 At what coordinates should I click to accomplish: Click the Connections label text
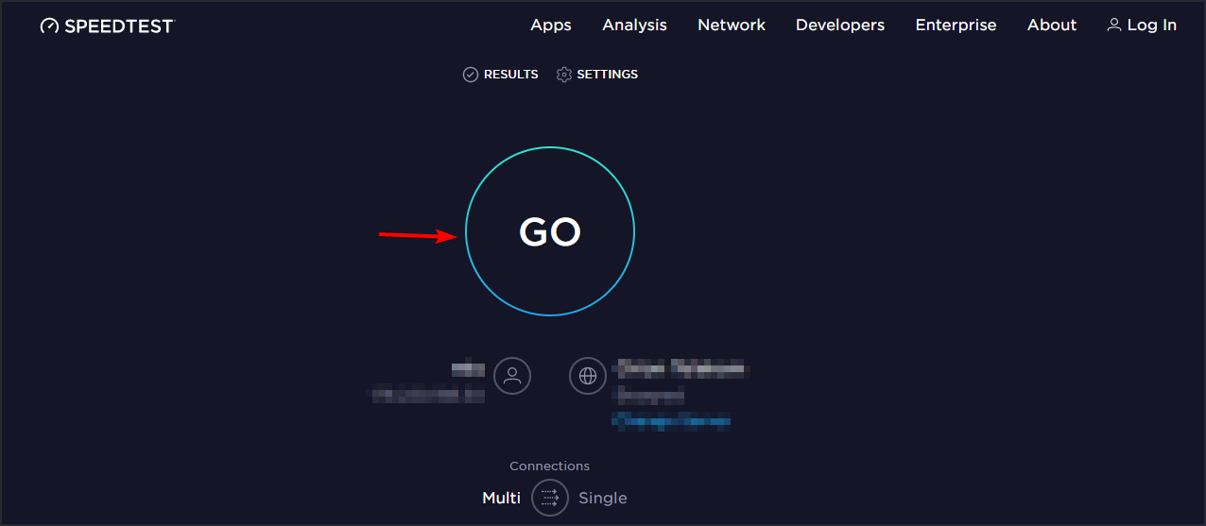pyautogui.click(x=549, y=466)
